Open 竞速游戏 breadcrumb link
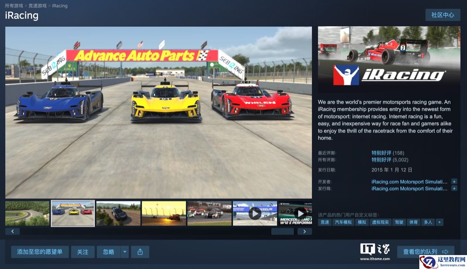 tap(37, 6)
